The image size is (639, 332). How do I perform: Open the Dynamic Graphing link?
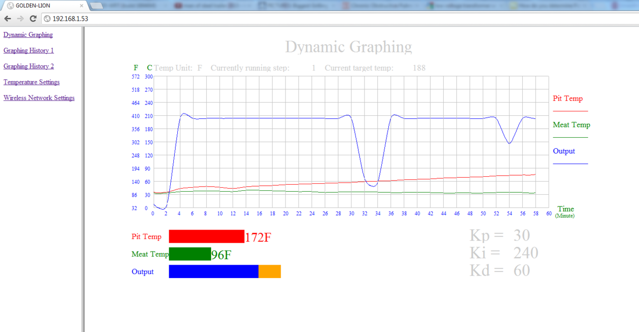[28, 35]
